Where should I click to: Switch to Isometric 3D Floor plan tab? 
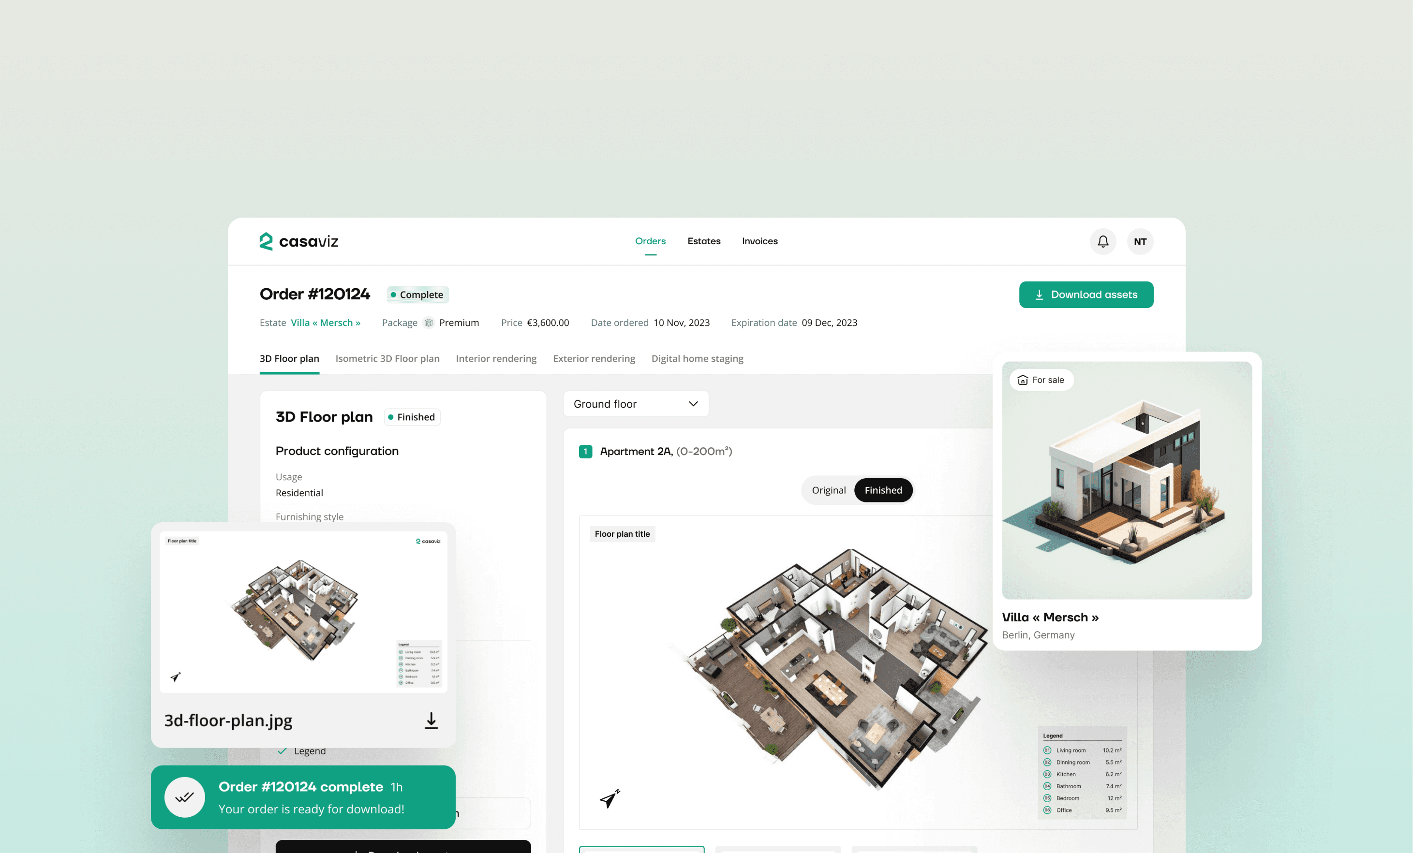(387, 359)
